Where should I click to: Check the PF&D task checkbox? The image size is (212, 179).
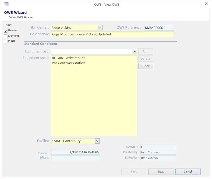click(x=6, y=42)
